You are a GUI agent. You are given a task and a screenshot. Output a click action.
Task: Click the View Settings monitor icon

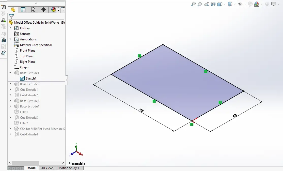pyautogui.click(x=274, y=4)
